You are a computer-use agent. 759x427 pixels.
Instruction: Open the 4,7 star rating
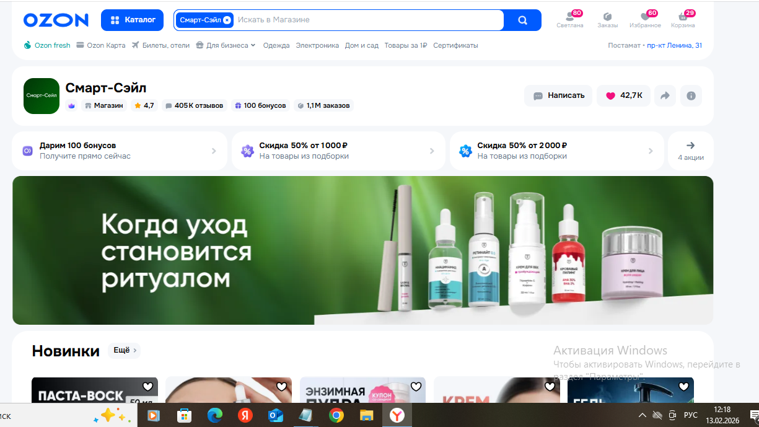(144, 105)
